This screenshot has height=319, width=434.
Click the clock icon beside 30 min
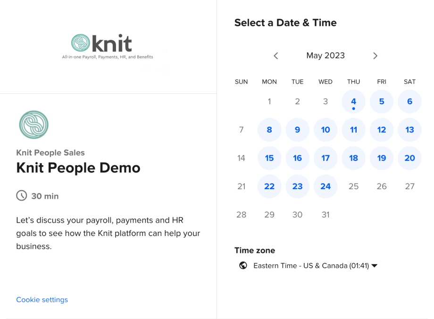21,196
